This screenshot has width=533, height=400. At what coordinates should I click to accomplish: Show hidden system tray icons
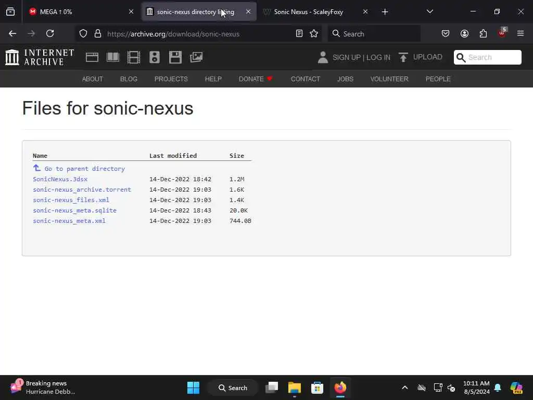(x=404, y=387)
